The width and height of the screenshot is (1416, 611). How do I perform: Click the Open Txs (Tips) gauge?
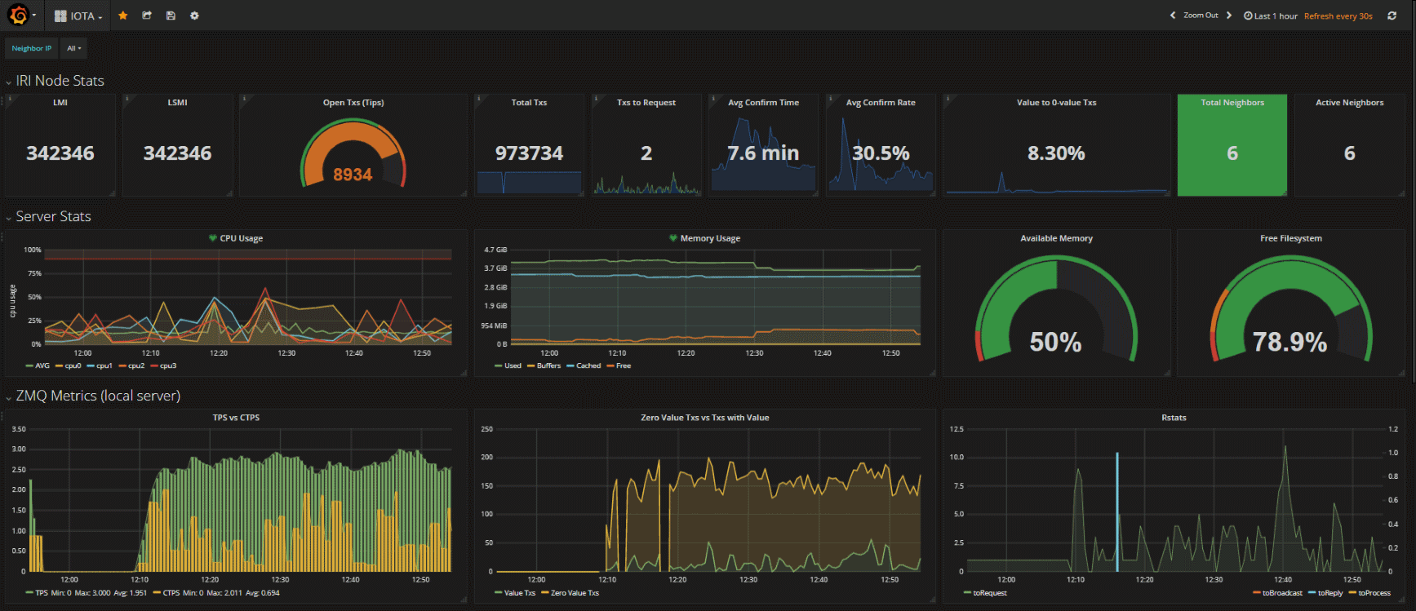click(353, 153)
